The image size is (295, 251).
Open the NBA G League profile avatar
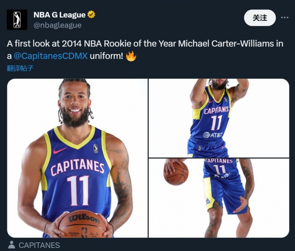click(17, 20)
